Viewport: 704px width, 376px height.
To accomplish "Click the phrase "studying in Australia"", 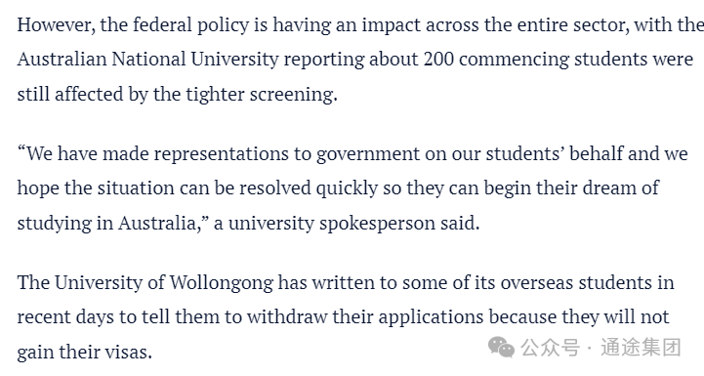I will [x=107, y=224].
